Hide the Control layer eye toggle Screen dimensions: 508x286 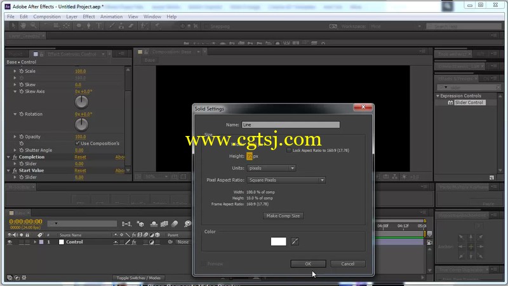[x=10, y=242]
